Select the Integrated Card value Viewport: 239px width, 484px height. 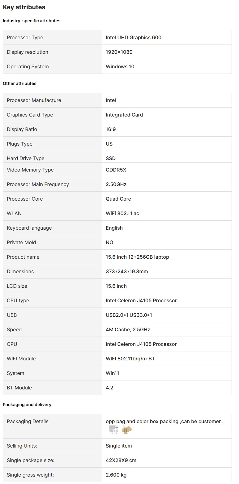pos(124,115)
